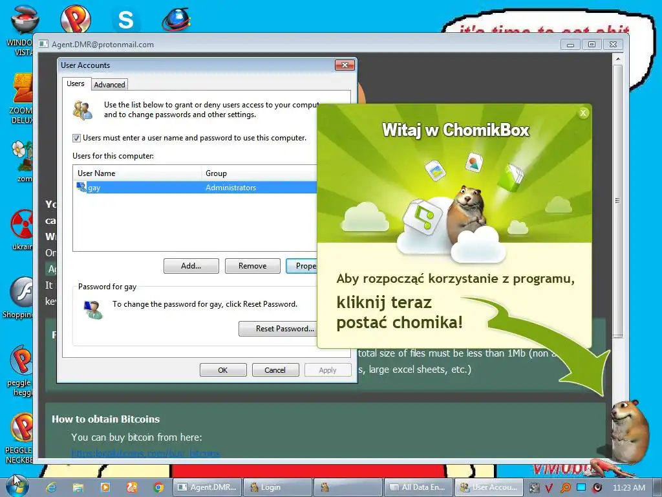Screen dimensions: 662x497
Task: Open the blue globe desktop icon
Action: 176,19
